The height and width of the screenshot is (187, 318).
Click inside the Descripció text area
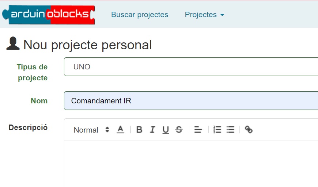click(191, 164)
